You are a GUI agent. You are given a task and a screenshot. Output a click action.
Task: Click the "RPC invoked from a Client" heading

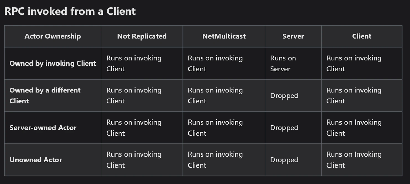(x=70, y=11)
